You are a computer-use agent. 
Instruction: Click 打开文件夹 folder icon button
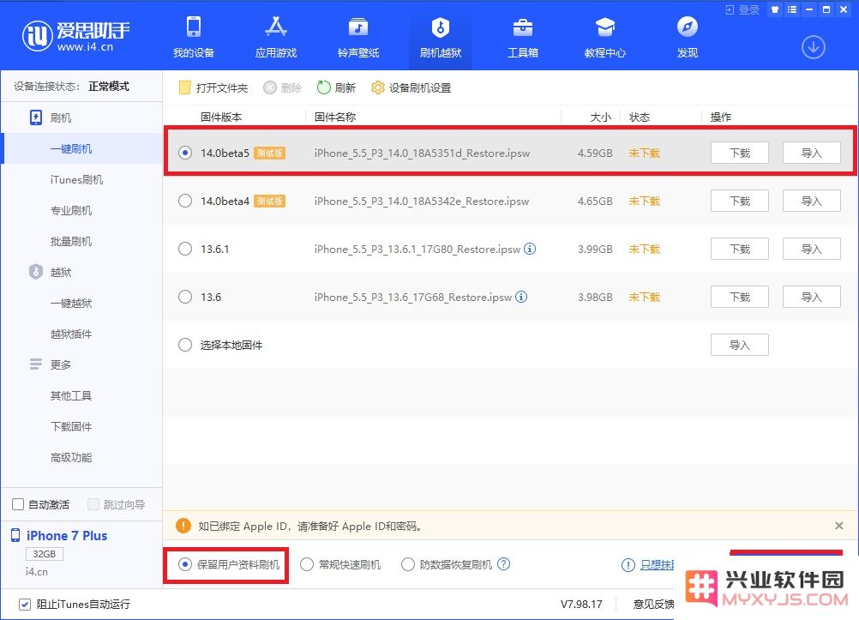pyautogui.click(x=213, y=87)
